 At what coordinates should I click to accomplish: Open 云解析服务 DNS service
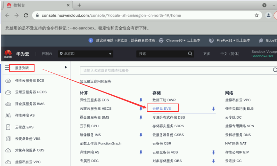tap(238, 135)
